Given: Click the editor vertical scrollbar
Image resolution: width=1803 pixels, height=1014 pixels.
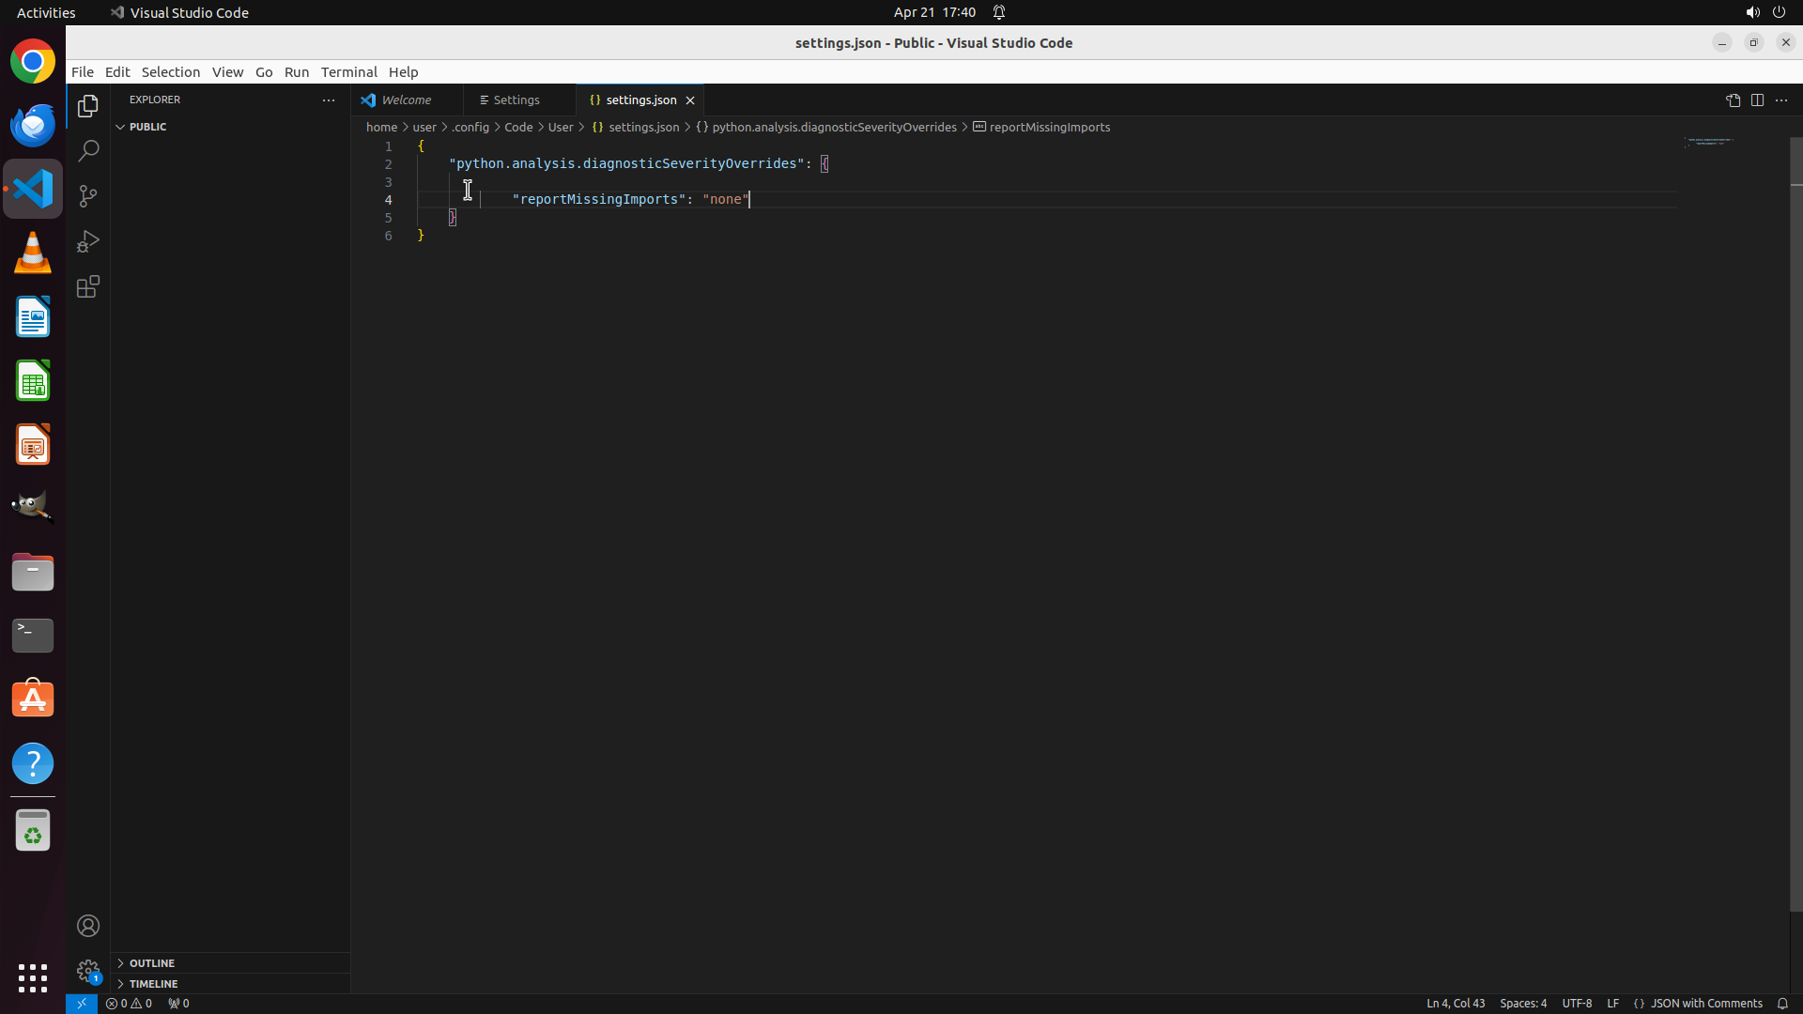Looking at the screenshot, I should pyautogui.click(x=1795, y=526).
